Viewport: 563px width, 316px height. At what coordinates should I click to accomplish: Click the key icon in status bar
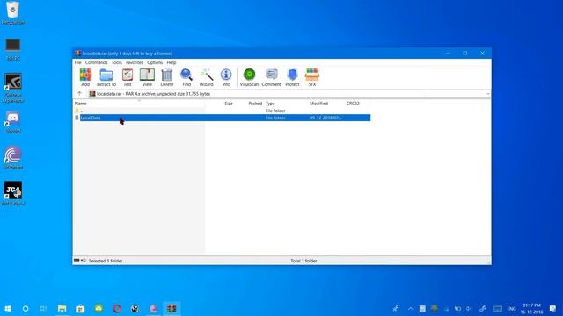click(x=84, y=261)
